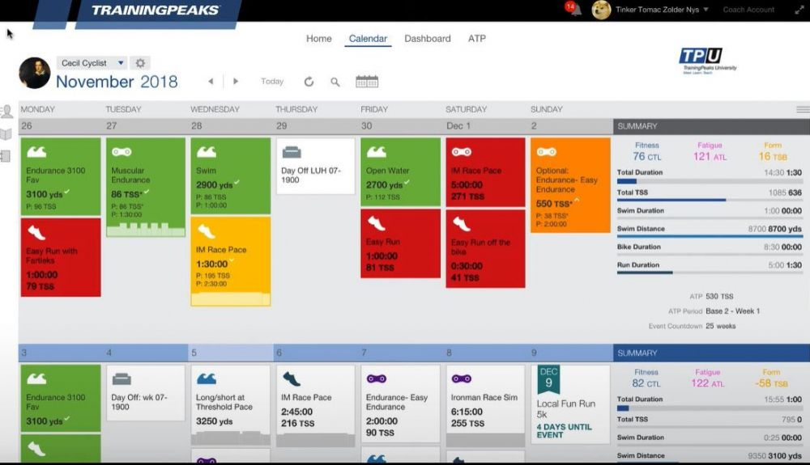Click the Ironman Race Sim bike icon
The image size is (810, 465).
462,379
